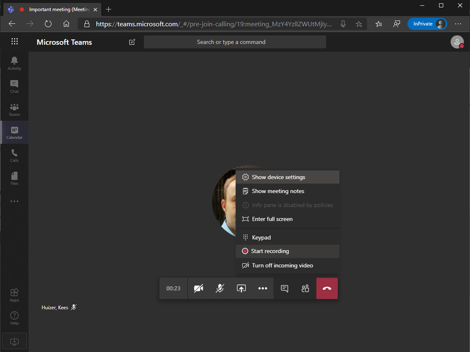470x352 pixels.
Task: Open Teams section in sidebar
Action: (14, 109)
